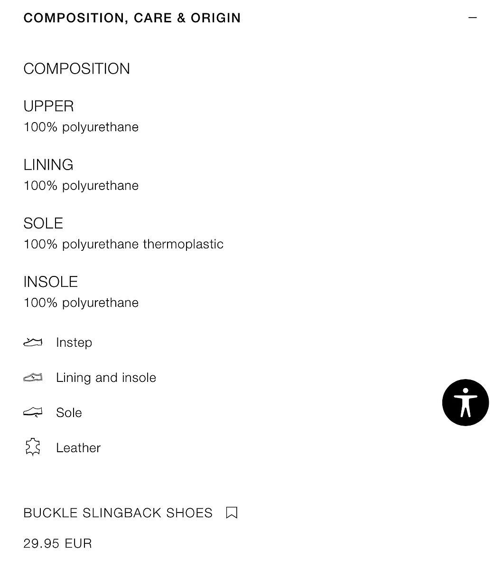
Task: Select the Sole legend label
Action: (x=69, y=413)
